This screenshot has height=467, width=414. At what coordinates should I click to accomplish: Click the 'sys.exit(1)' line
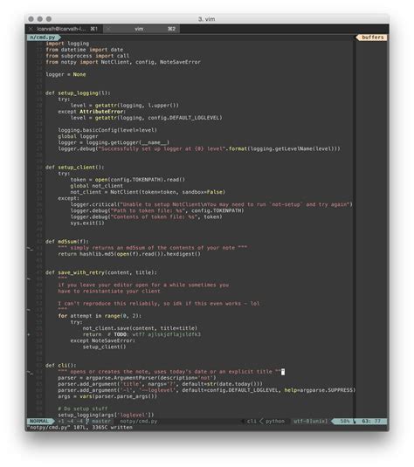click(87, 223)
